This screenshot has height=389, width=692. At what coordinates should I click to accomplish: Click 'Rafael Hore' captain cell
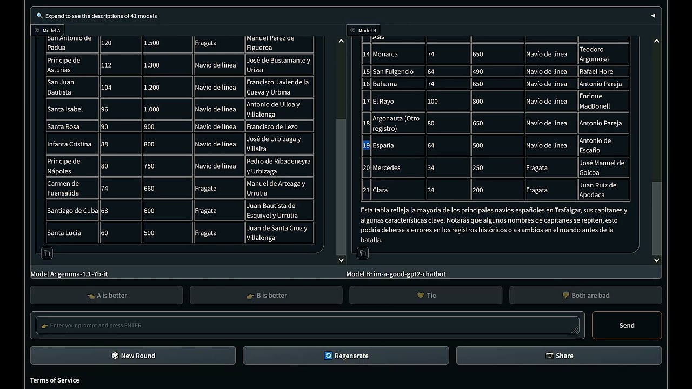(x=604, y=71)
